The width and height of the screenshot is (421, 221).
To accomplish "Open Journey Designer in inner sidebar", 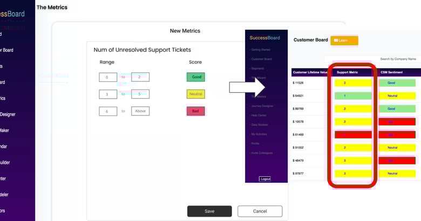I will (x=262, y=106).
